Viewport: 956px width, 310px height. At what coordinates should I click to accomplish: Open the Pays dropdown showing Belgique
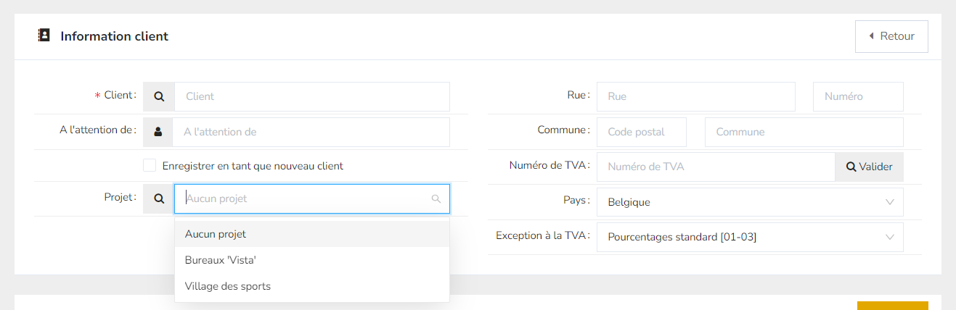pos(750,202)
